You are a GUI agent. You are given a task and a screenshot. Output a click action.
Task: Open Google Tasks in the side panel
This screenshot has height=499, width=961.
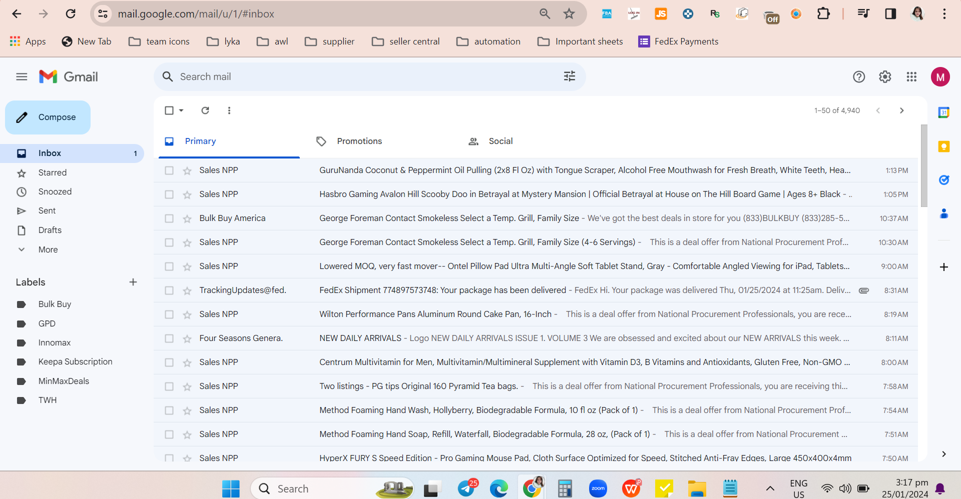[x=944, y=180]
